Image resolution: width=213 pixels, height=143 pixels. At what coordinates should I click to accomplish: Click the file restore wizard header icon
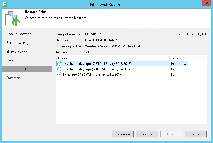pyautogui.click(x=12, y=18)
